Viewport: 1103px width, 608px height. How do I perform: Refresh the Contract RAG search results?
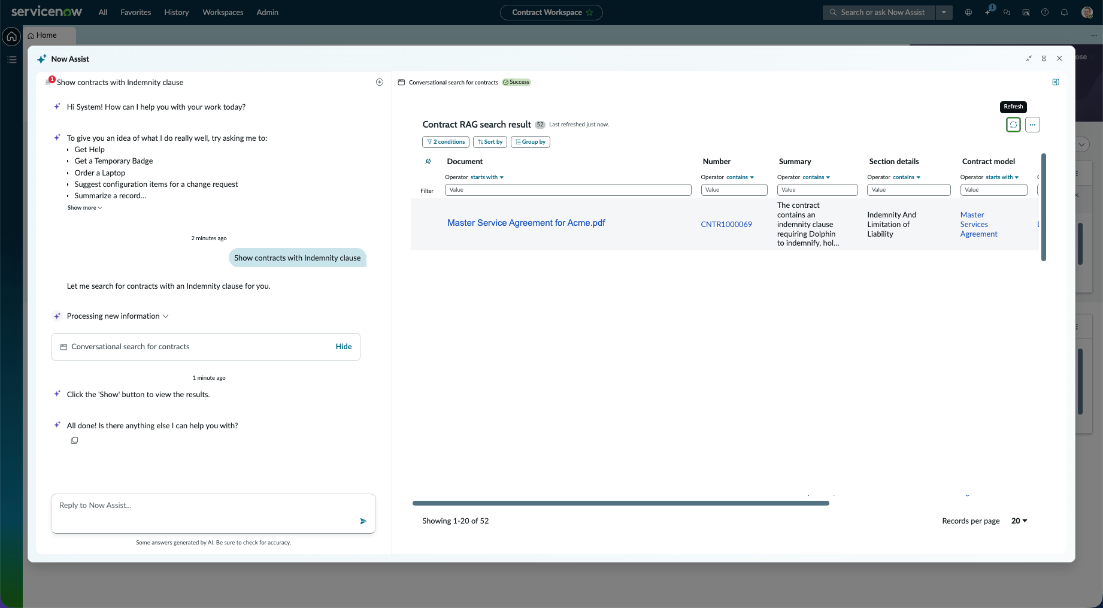[1013, 125]
